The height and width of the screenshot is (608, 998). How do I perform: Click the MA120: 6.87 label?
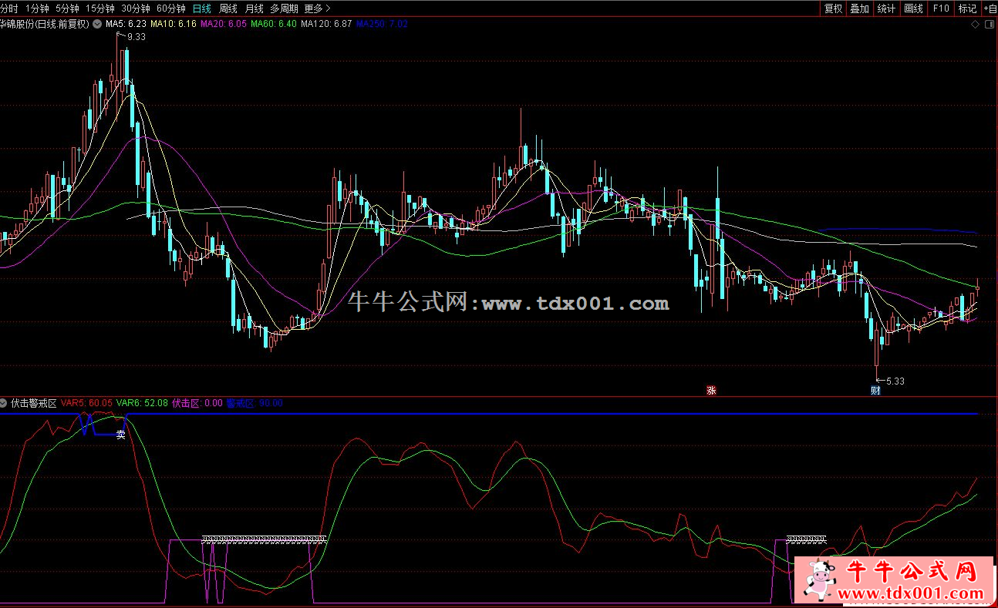(x=326, y=24)
